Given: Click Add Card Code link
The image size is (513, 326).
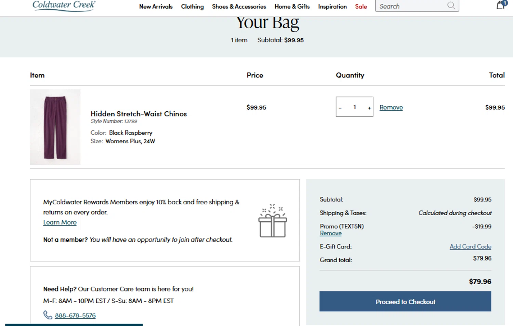Looking at the screenshot, I should coord(470,246).
